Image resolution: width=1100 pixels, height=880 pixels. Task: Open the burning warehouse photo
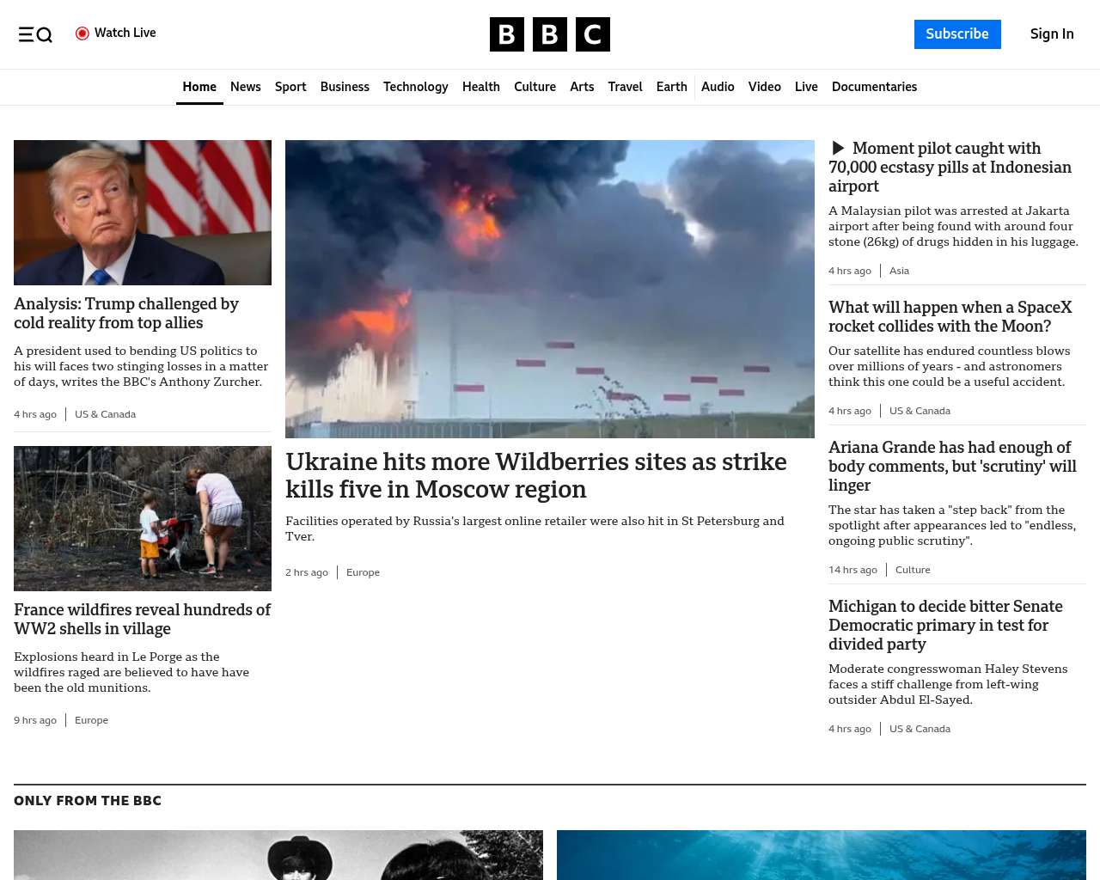550,289
